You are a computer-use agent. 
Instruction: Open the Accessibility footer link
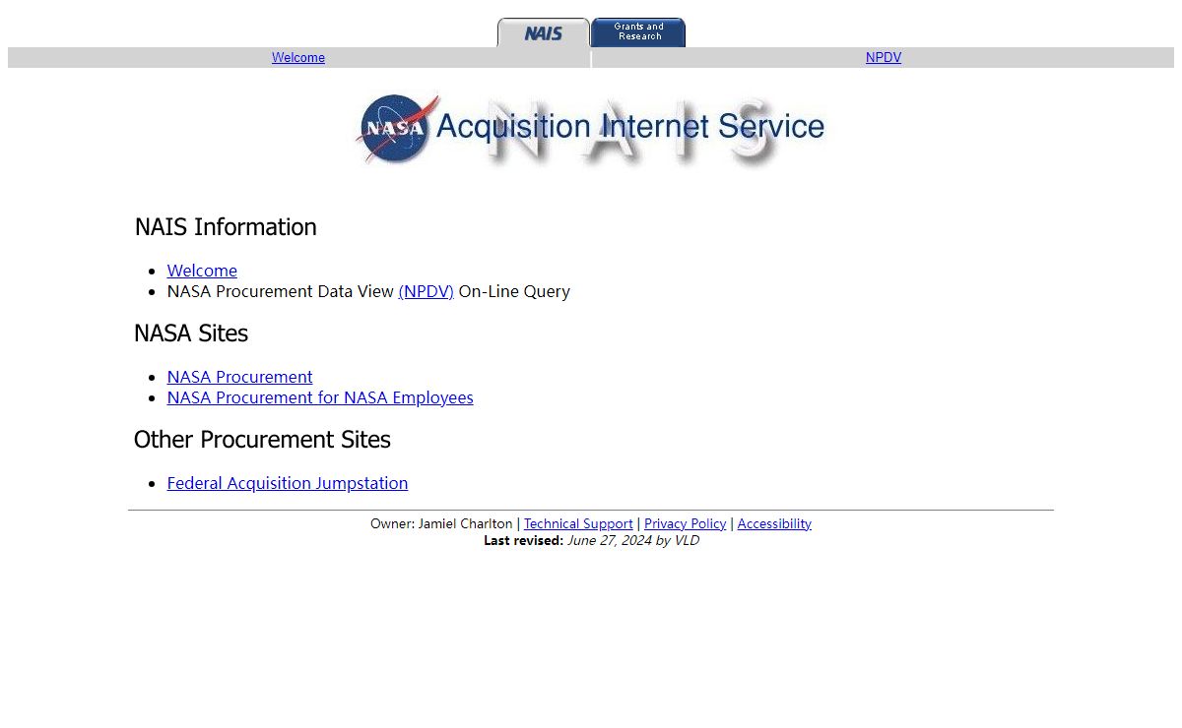[x=774, y=523]
